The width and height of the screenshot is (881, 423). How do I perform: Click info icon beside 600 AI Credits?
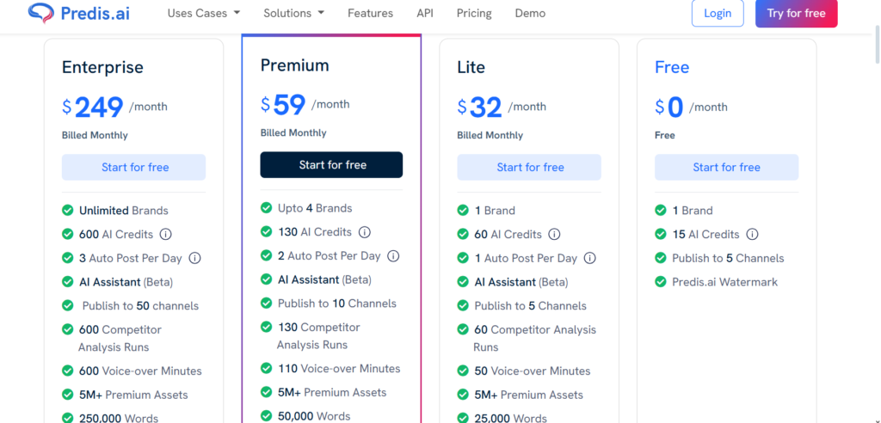165,234
